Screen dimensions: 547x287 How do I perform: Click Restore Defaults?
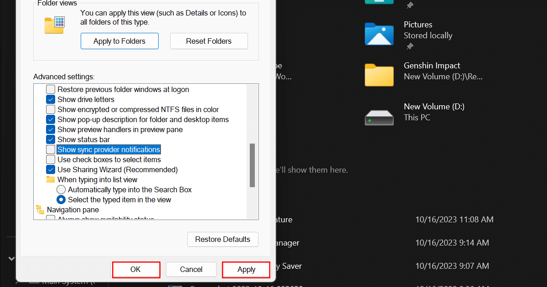click(222, 239)
